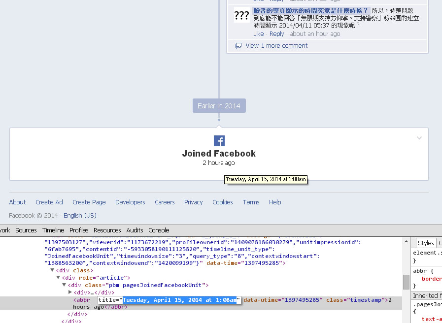The image size is (442, 323).
Task: Like the comment about 2014/04/11 05:37
Action: pyautogui.click(x=259, y=34)
